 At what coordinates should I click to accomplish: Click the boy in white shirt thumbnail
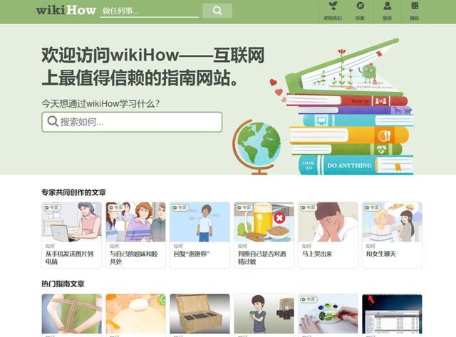pos(199,222)
